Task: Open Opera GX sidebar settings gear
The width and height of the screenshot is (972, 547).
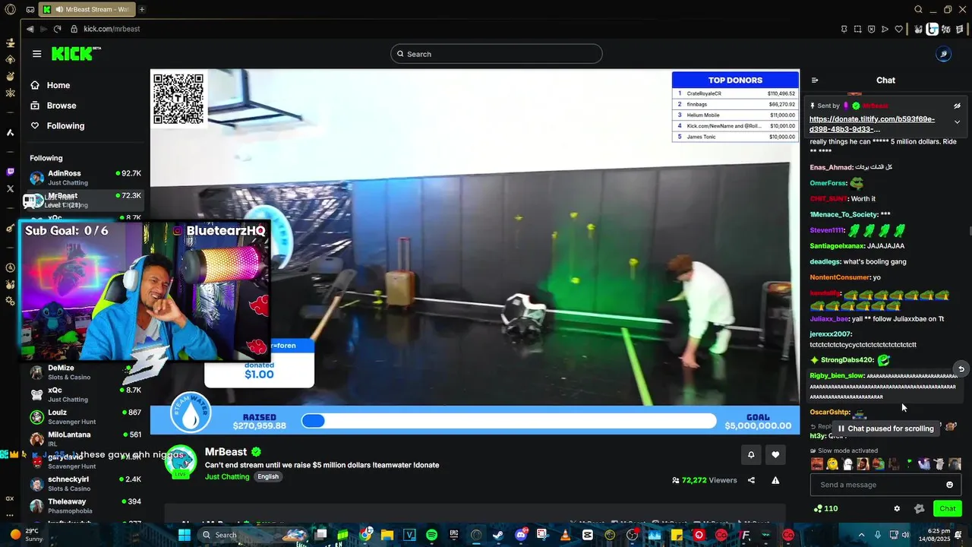Action: (10, 301)
